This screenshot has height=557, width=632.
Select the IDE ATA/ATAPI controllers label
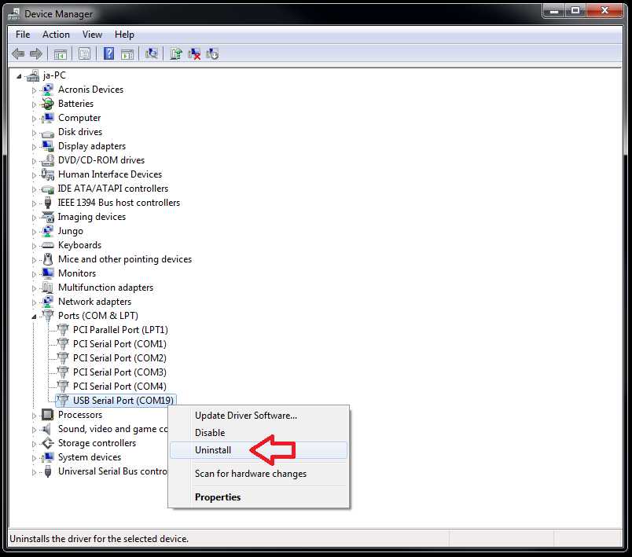[x=113, y=188]
